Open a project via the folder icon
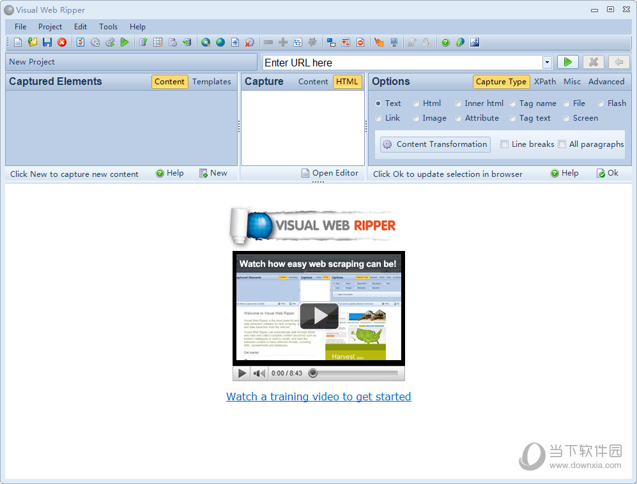This screenshot has width=637, height=484. pos(33,42)
